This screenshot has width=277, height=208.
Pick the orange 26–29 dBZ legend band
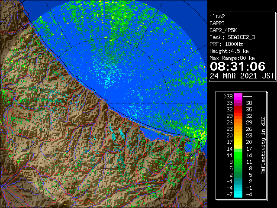[238, 123]
